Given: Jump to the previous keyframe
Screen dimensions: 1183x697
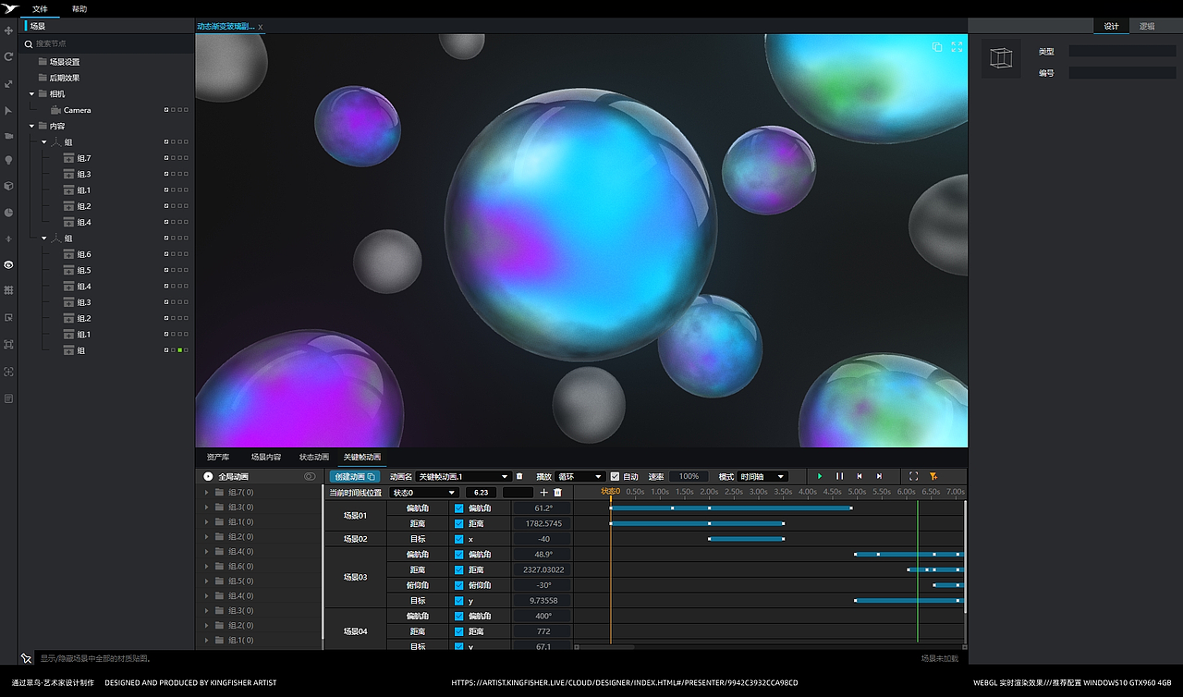Looking at the screenshot, I should point(860,476).
